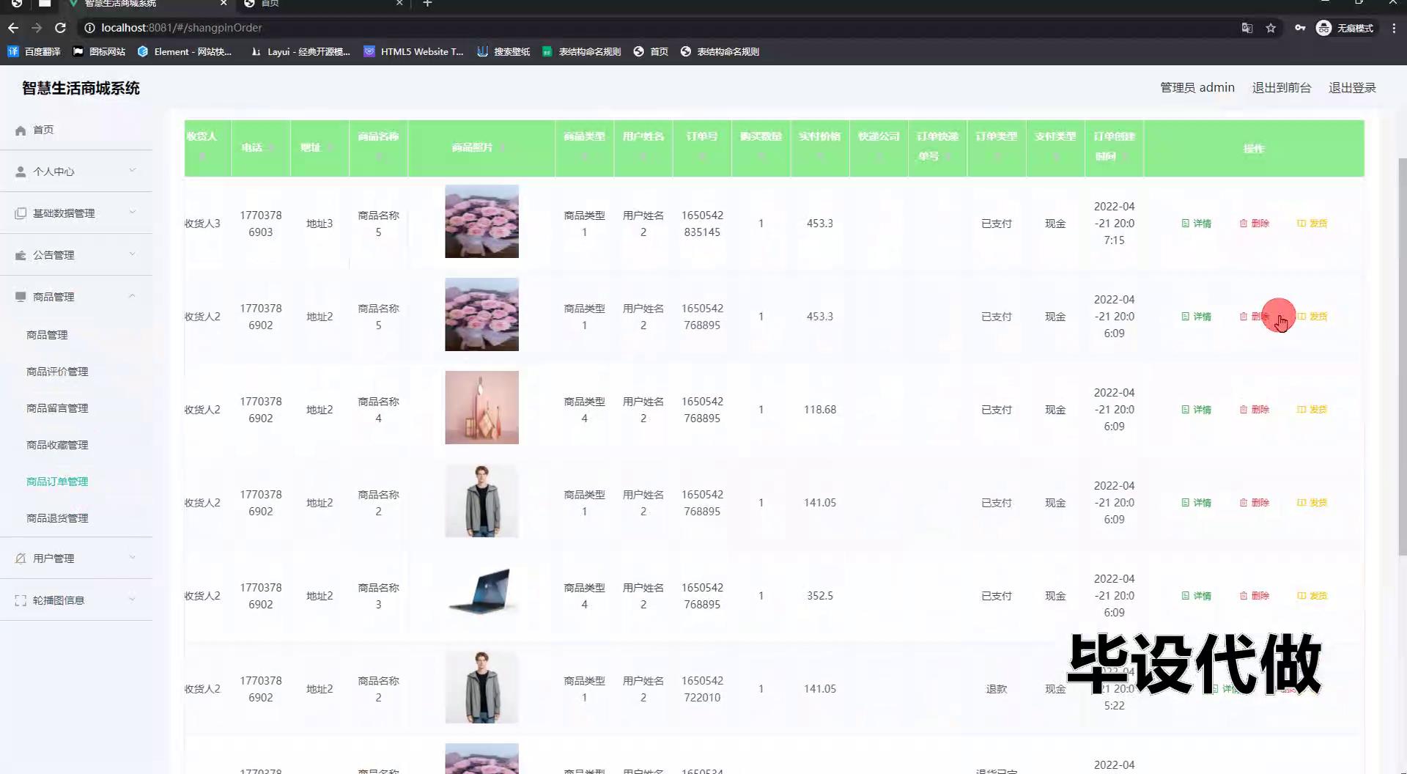Sort table by the 订单号 column header
This screenshot has height=774, width=1407.
point(701,137)
